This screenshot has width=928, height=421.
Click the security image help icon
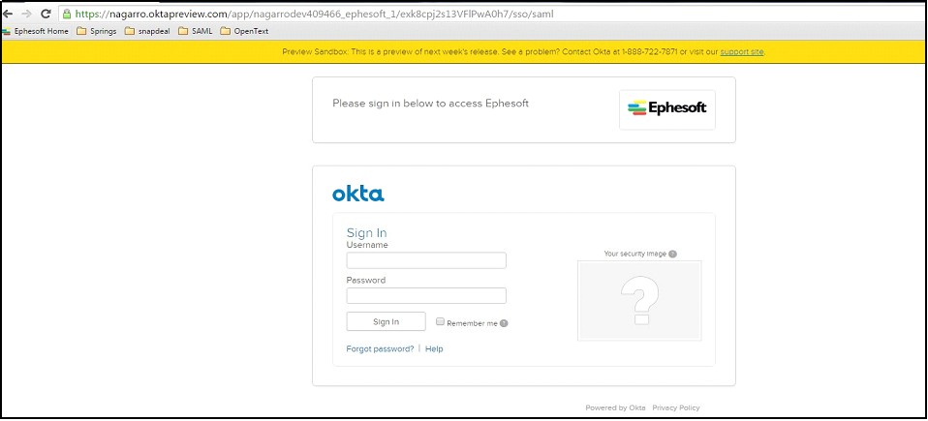[672, 254]
